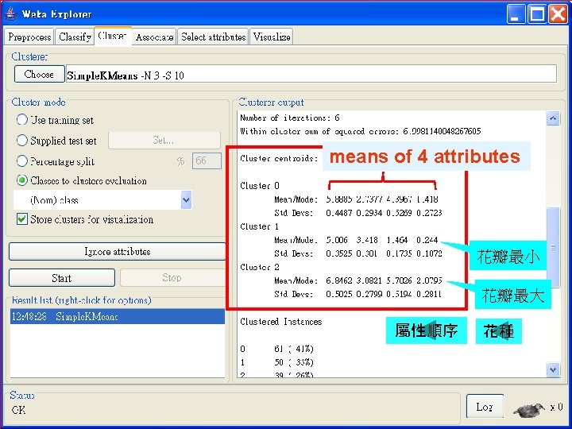572x429 pixels.
Task: Minimize the Weka Explorer window
Action: coord(515,14)
